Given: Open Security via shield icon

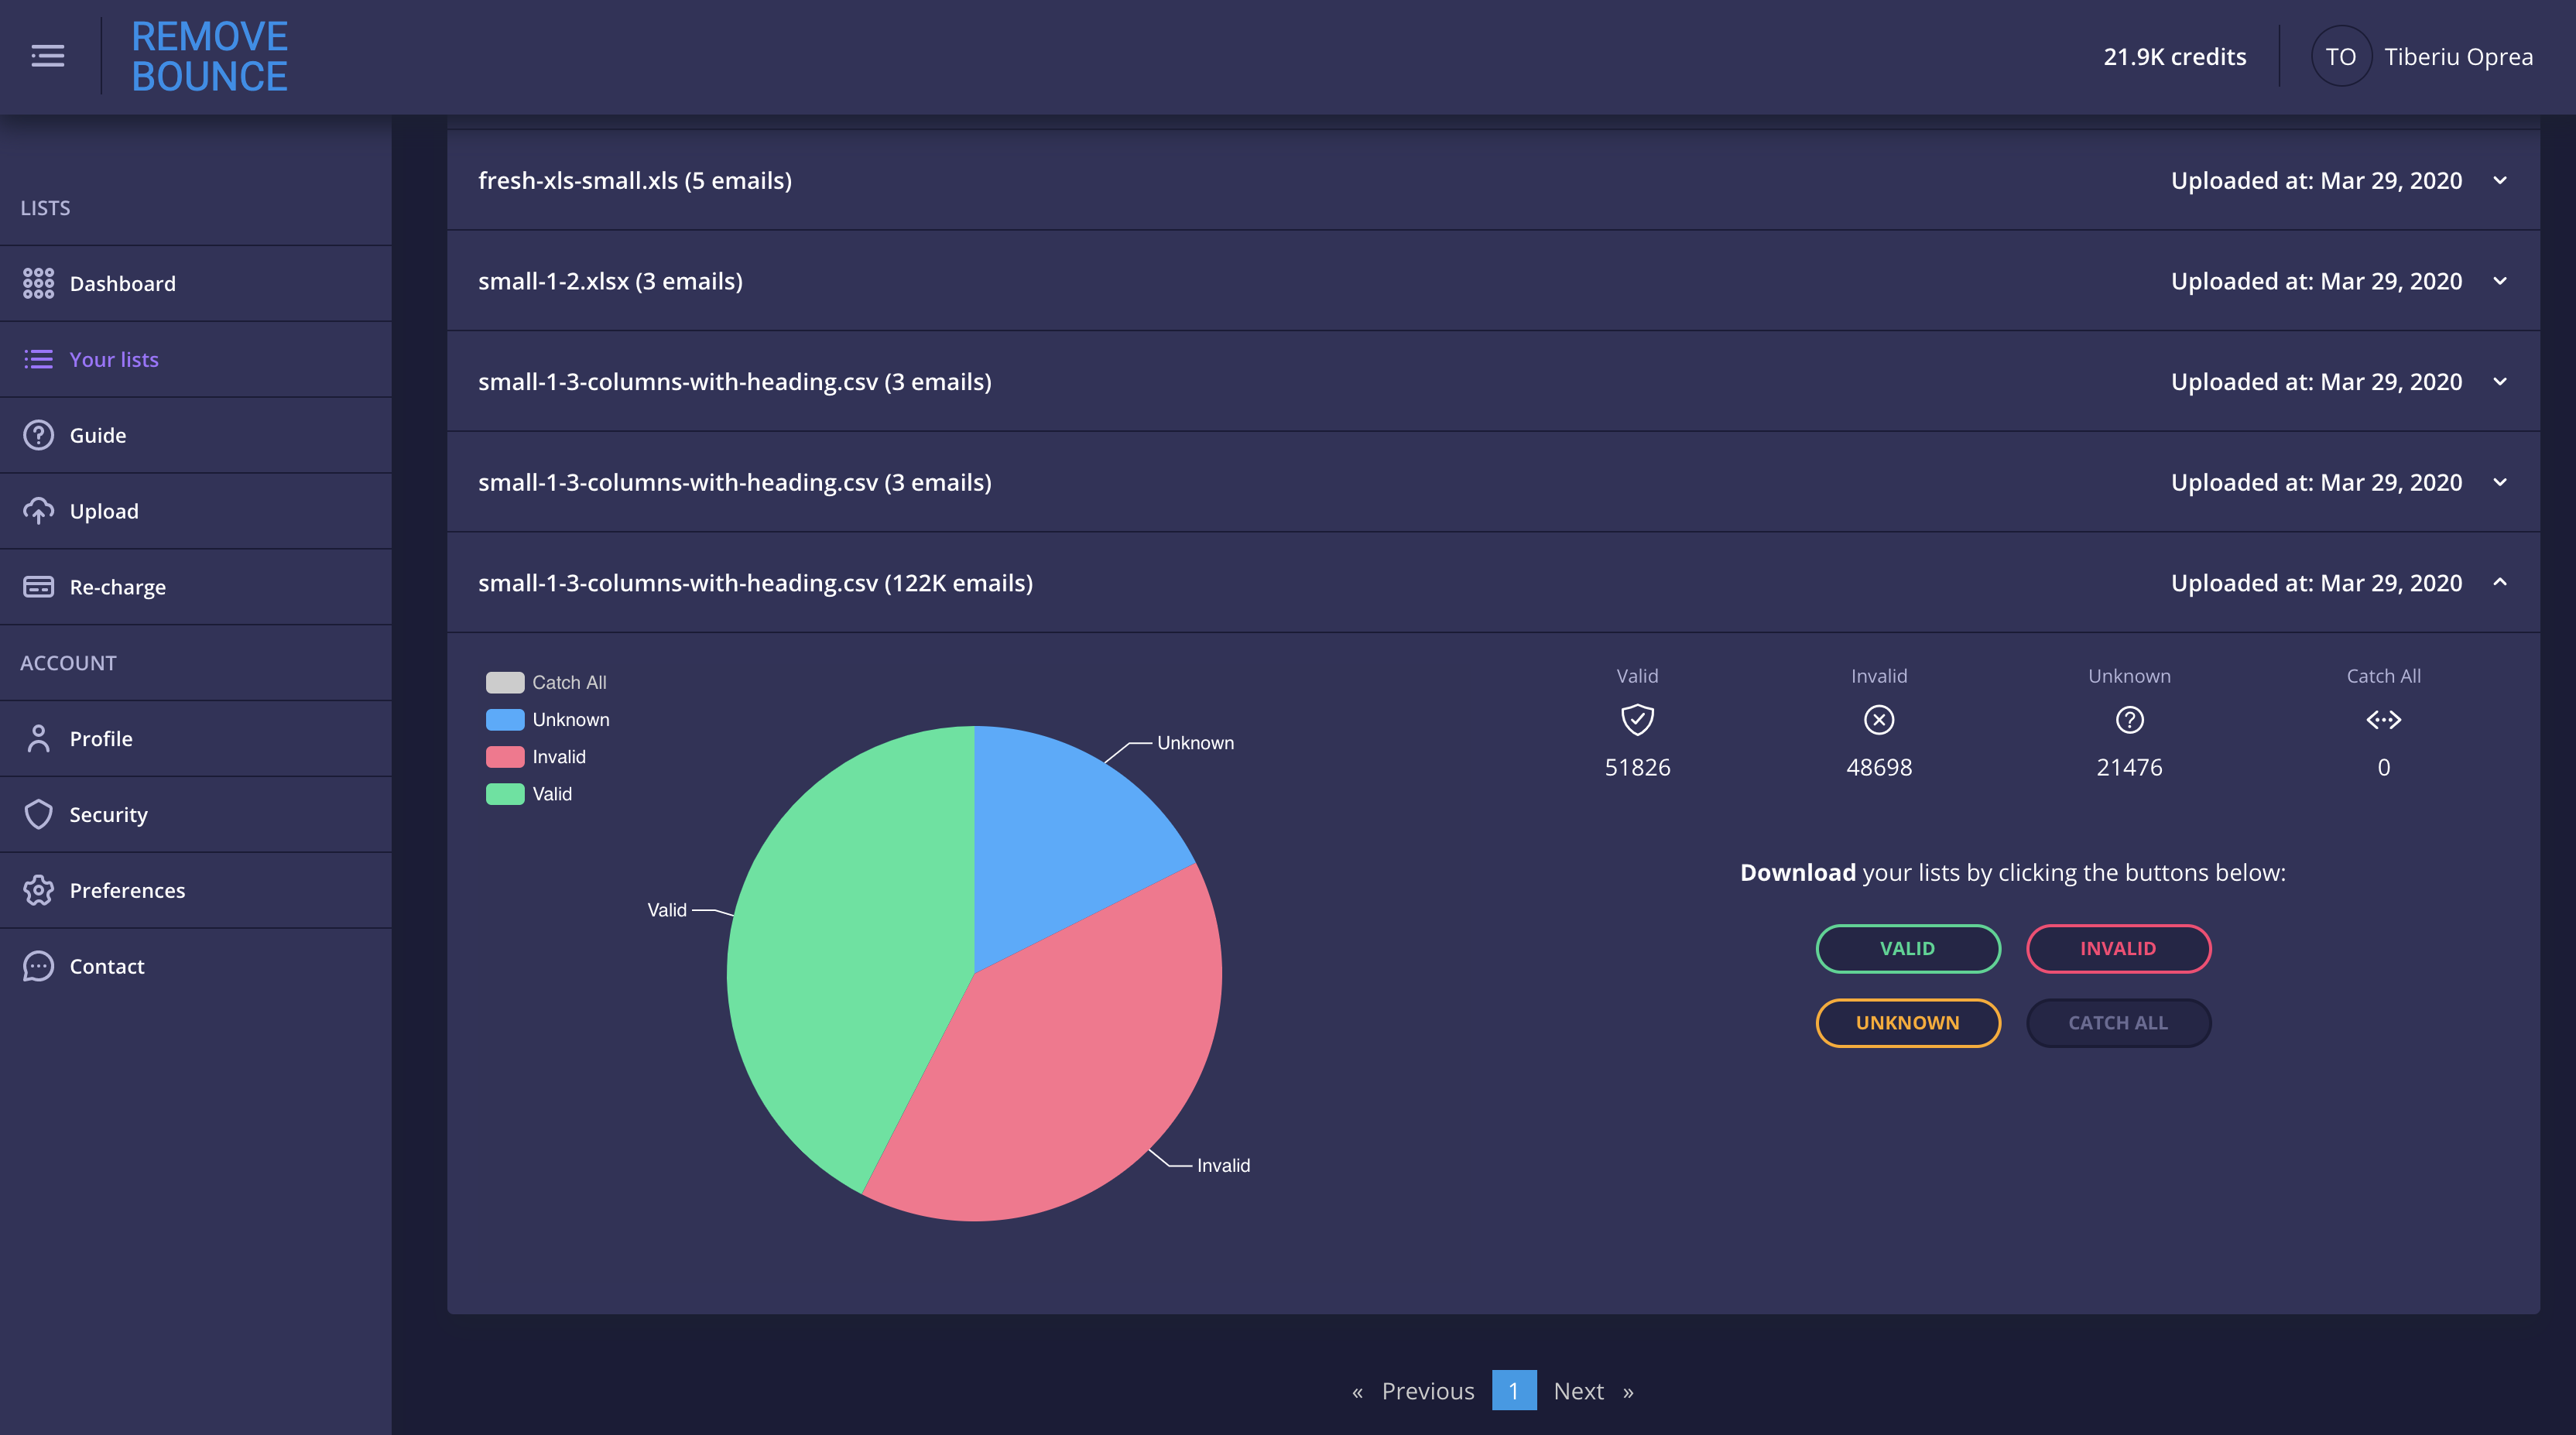Looking at the screenshot, I should [38, 814].
